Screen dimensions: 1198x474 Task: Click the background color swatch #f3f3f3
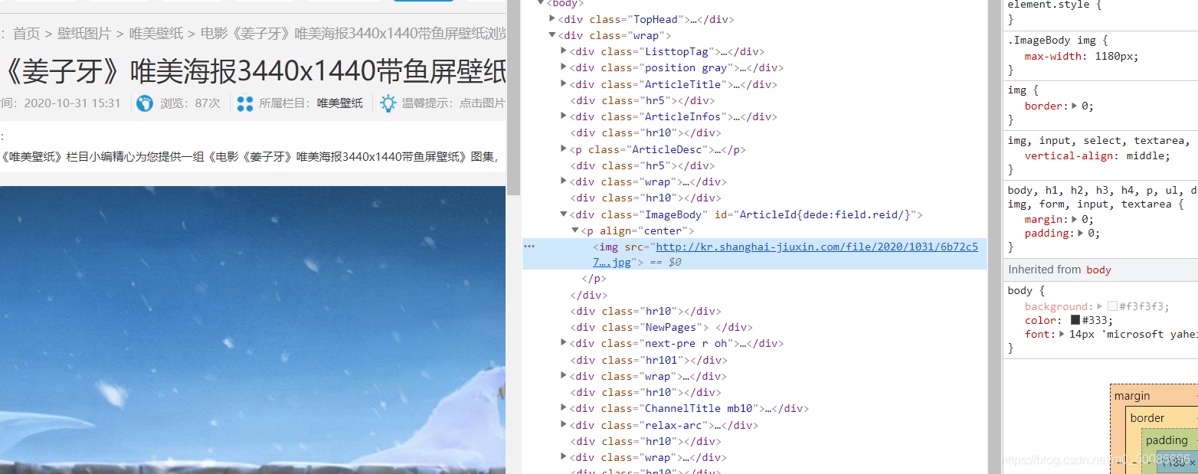pos(1113,306)
